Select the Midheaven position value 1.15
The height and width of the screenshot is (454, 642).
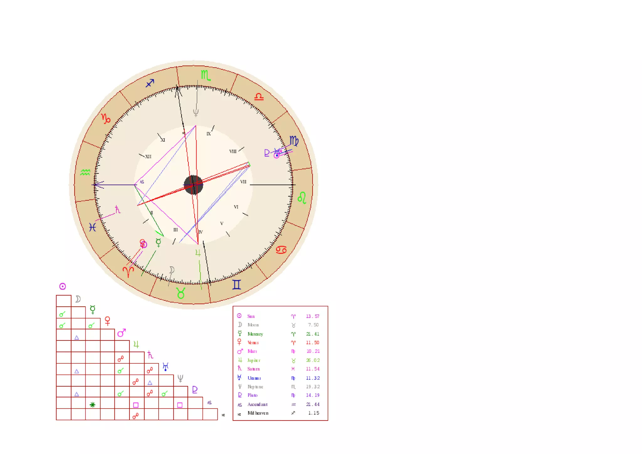(313, 413)
